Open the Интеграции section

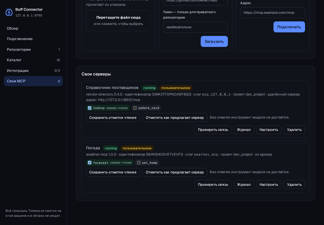click(33, 71)
